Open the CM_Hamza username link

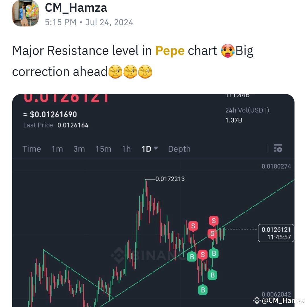(x=76, y=8)
